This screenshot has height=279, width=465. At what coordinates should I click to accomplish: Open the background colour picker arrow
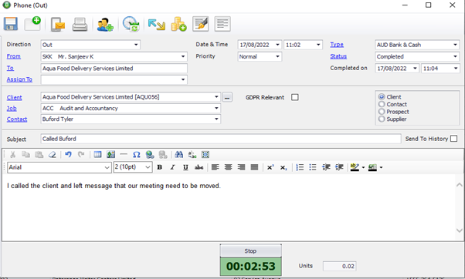pyautogui.click(x=381, y=167)
